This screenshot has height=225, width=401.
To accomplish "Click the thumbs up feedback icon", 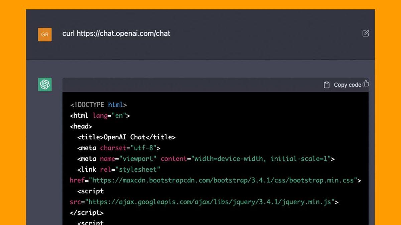I will (366, 83).
